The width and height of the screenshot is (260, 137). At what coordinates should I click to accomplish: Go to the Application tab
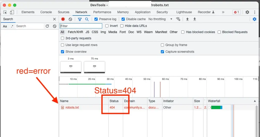tap(143, 12)
